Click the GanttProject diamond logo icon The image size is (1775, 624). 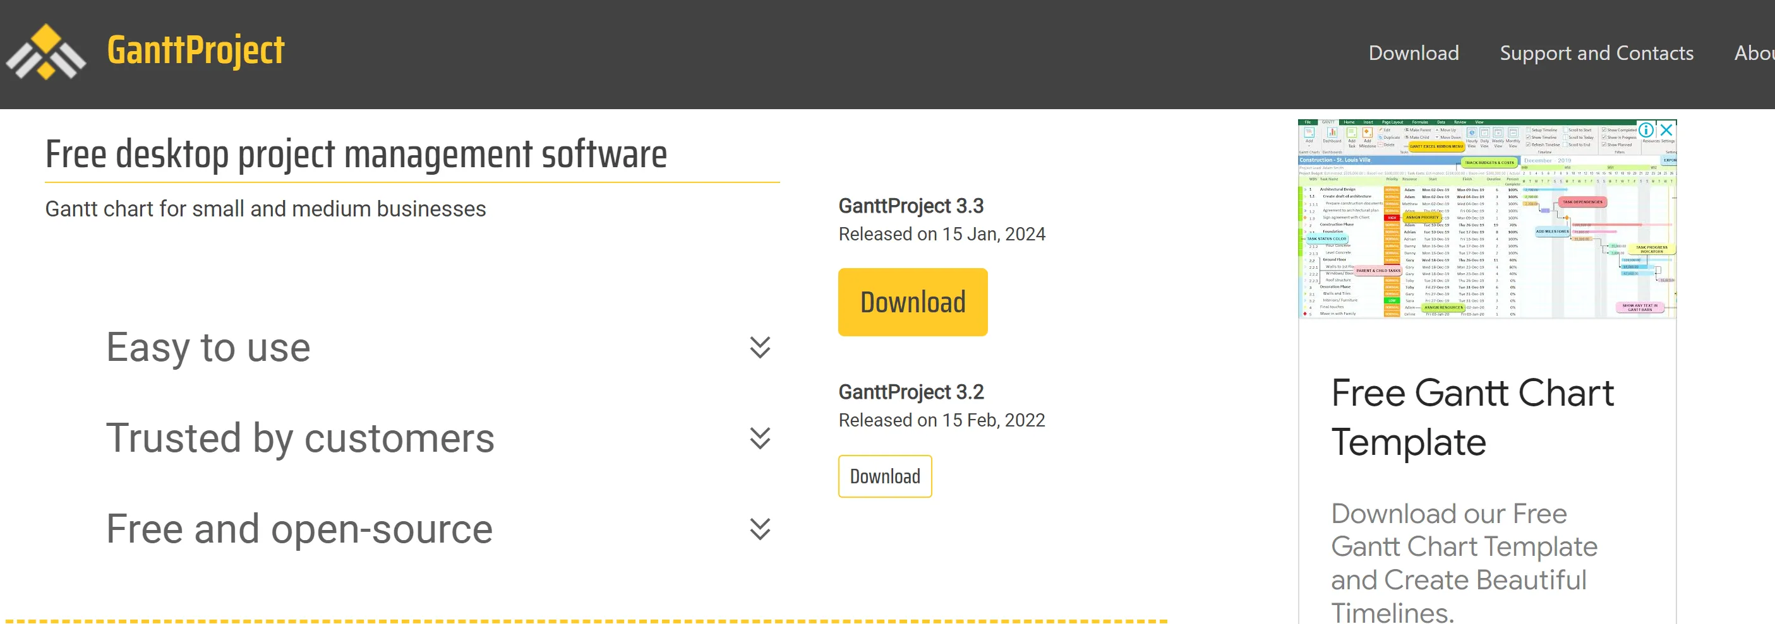(45, 52)
